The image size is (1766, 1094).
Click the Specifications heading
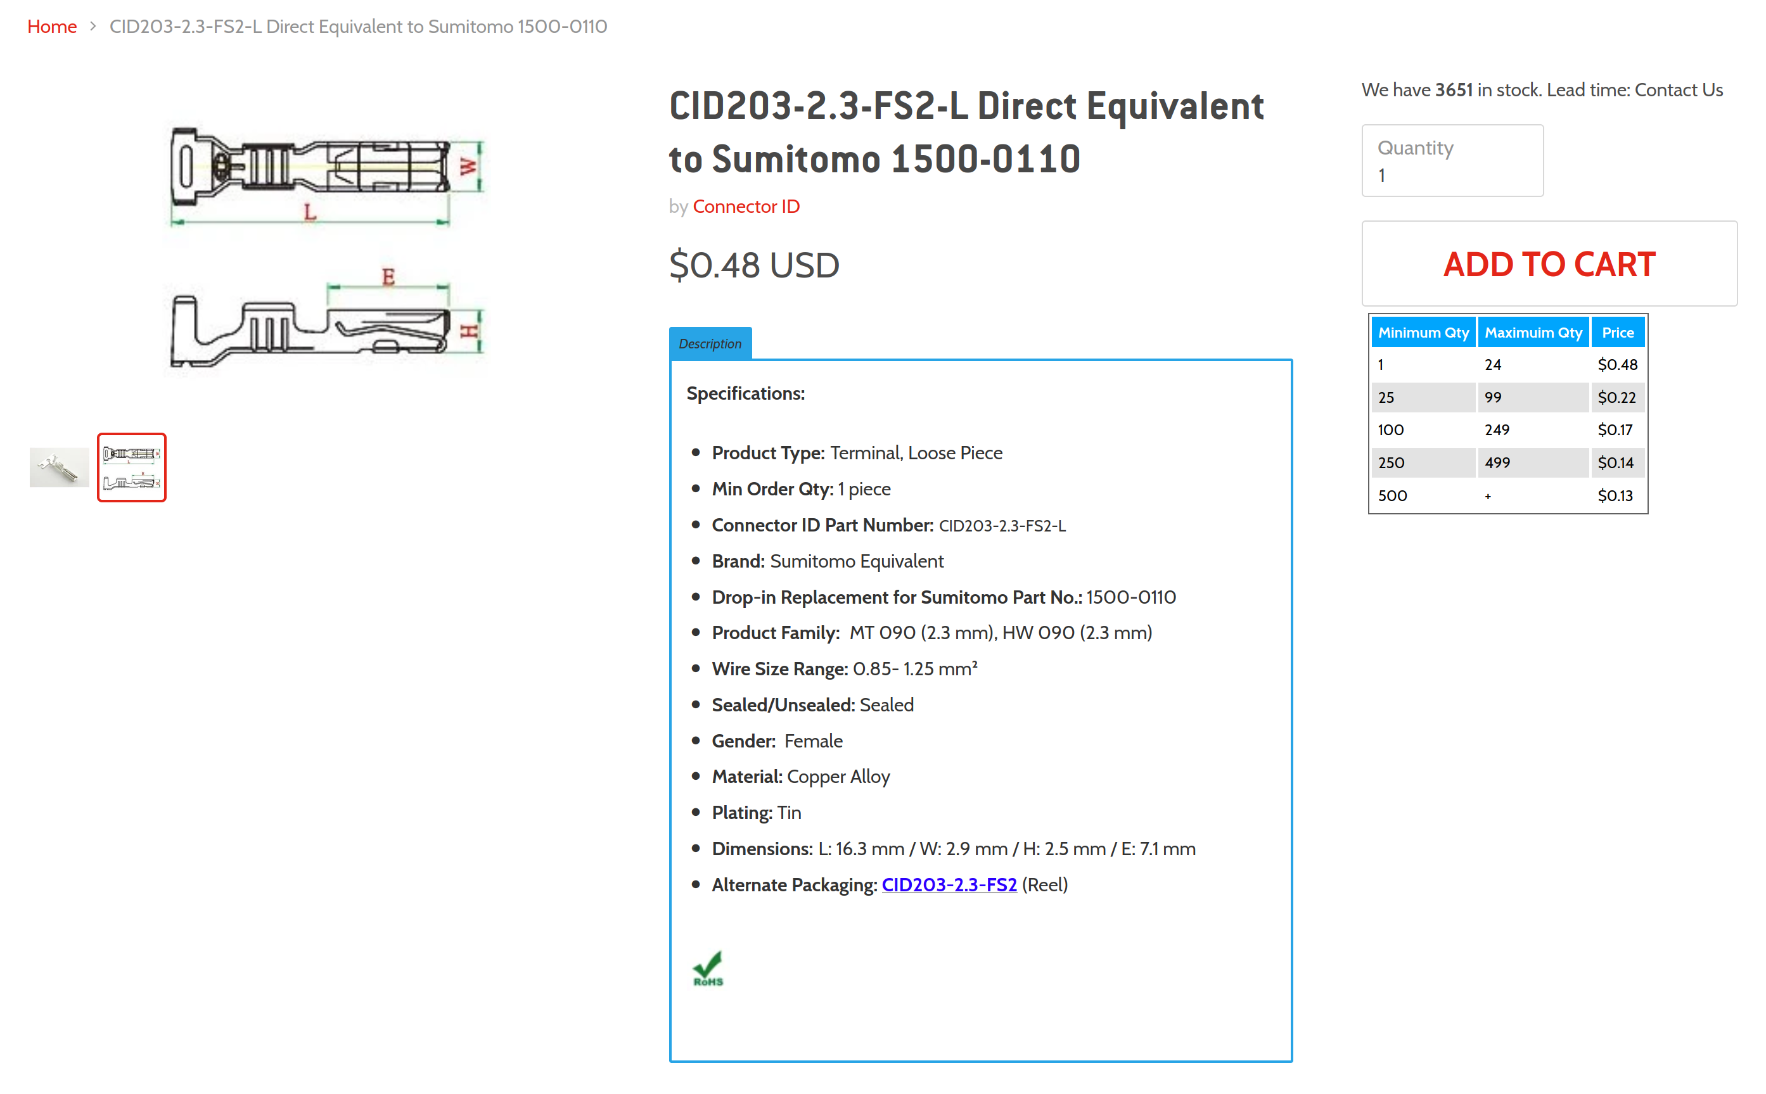(x=745, y=393)
